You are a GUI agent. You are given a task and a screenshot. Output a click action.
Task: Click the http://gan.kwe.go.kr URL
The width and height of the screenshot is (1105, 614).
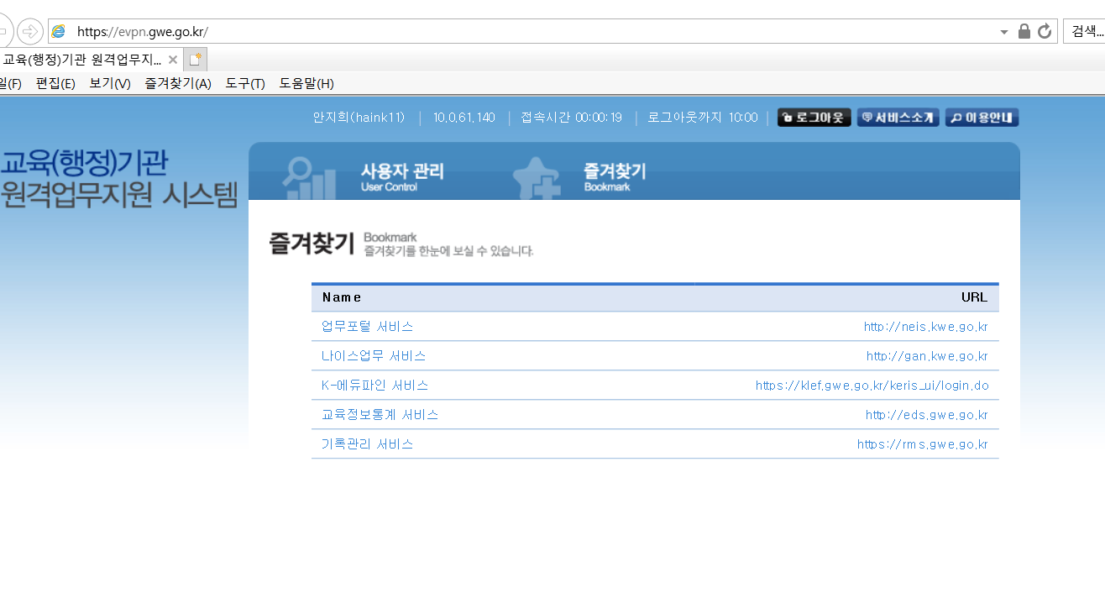tap(927, 356)
